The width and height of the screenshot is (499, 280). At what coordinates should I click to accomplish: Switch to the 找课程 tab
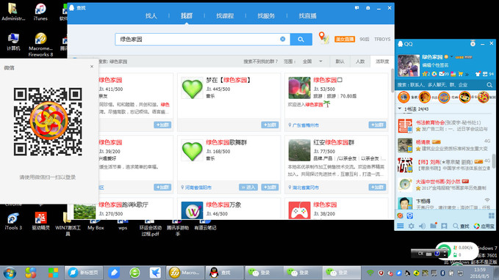(x=225, y=15)
